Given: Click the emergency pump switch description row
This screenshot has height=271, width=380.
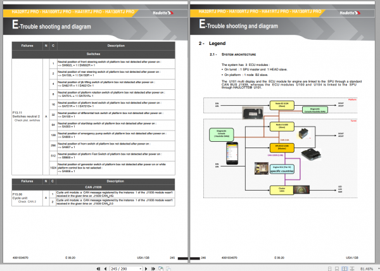Looking at the screenshot, I should tap(116, 135).
